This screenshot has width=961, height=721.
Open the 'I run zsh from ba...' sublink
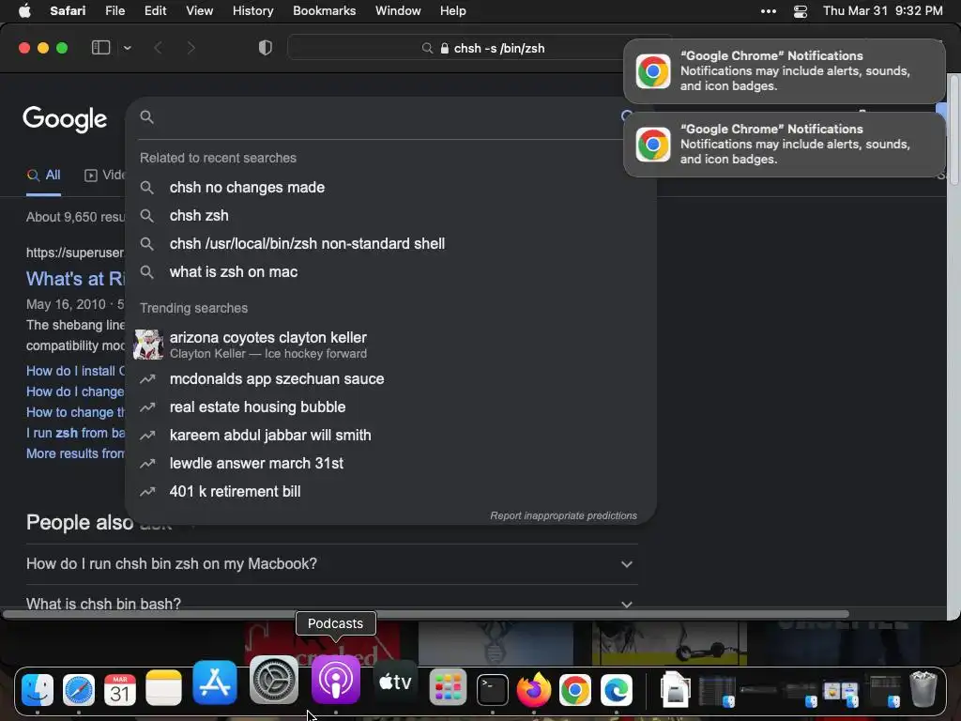[75, 433]
